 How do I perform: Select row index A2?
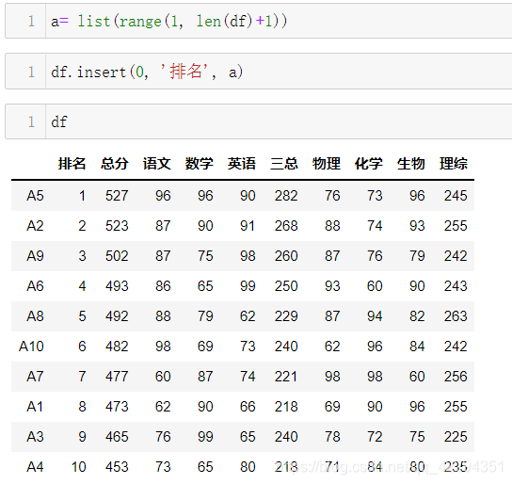click(35, 226)
